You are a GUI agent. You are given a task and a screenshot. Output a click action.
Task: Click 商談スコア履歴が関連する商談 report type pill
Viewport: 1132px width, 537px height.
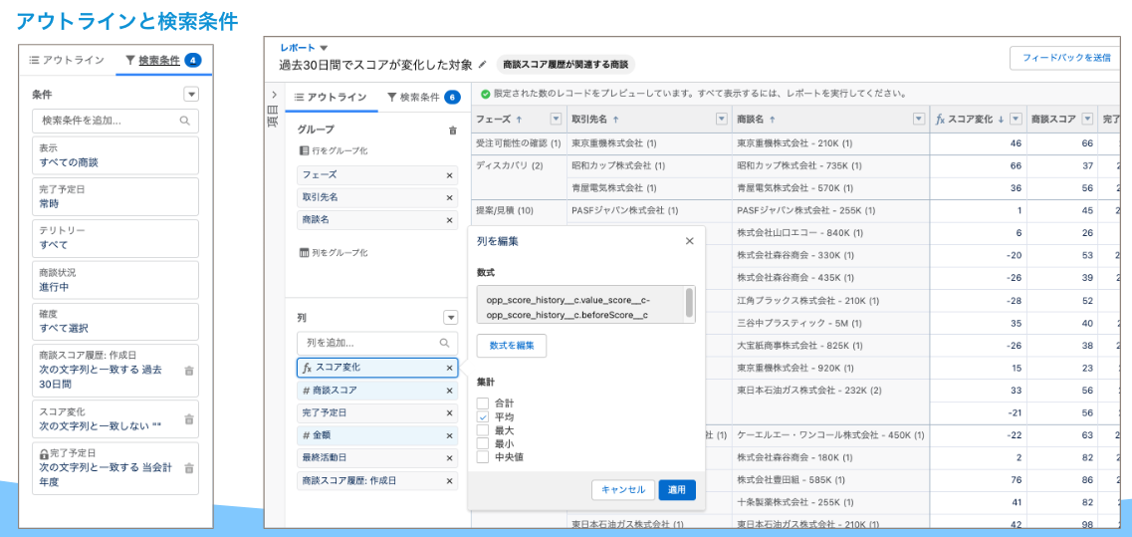pos(566,65)
